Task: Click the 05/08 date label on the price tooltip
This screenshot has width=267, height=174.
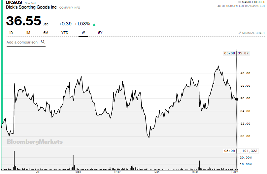Action: 229,53
